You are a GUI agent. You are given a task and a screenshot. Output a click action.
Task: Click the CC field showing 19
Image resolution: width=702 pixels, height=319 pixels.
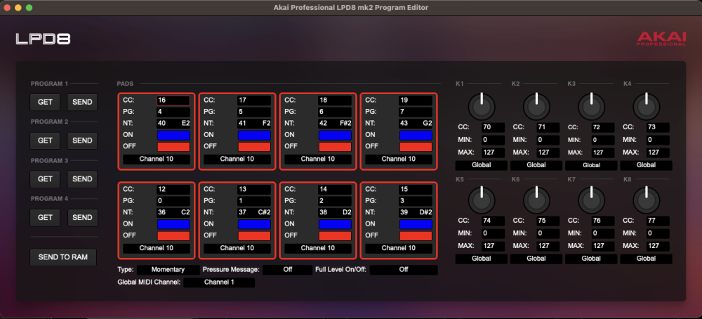click(x=416, y=100)
